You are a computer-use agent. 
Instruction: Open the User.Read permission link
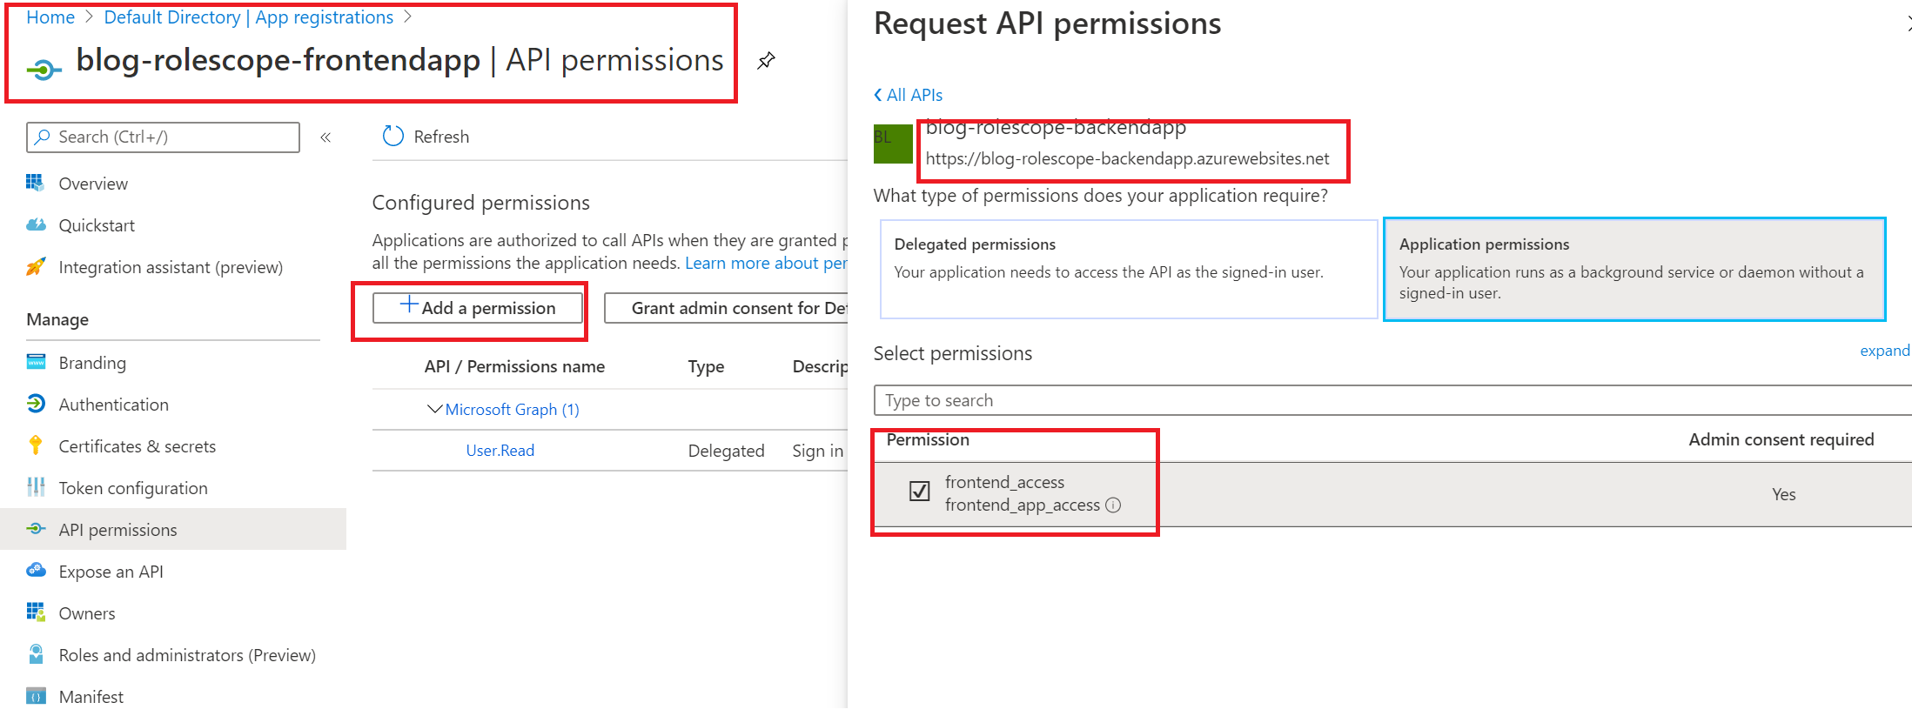click(x=500, y=451)
